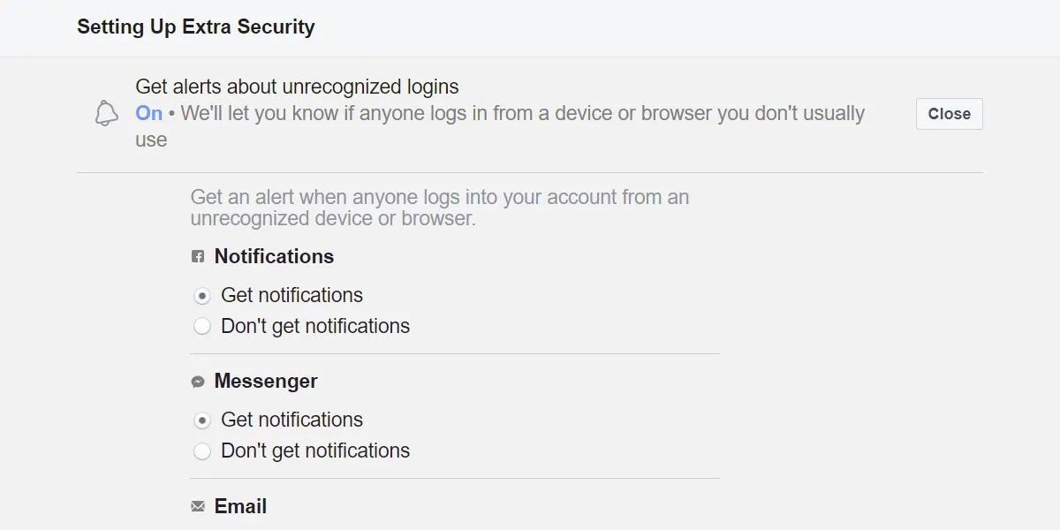The width and height of the screenshot is (1060, 530).
Task: Click the Messenger chat bubble icon
Action: point(198,381)
